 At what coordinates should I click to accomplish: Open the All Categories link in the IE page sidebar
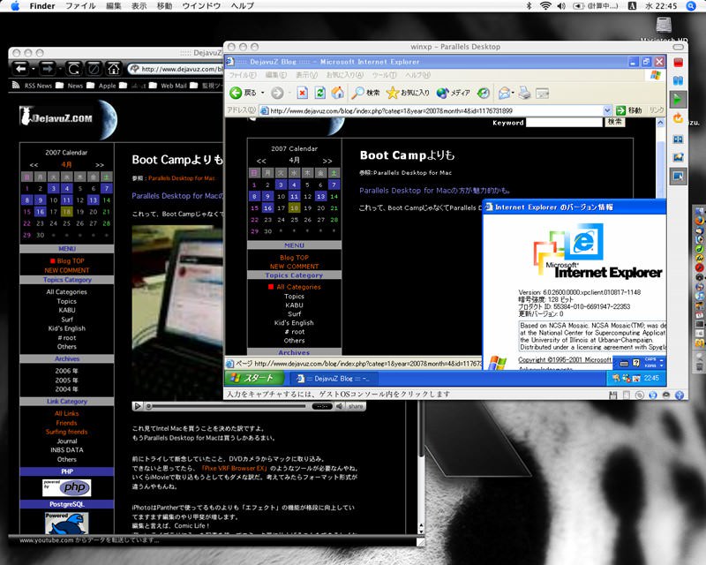[298, 287]
